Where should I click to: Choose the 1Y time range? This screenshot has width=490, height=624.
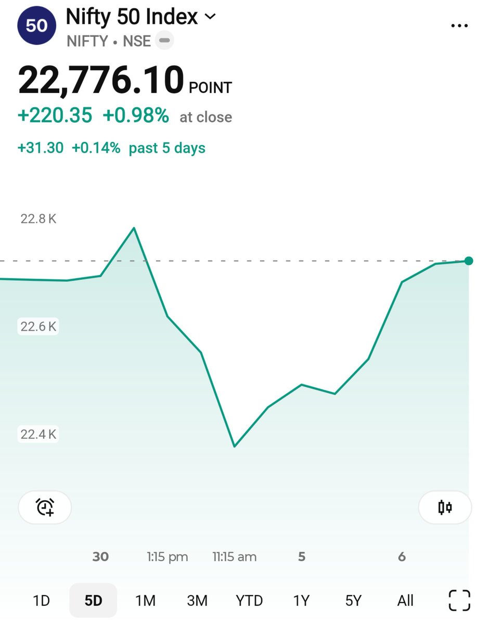(301, 601)
